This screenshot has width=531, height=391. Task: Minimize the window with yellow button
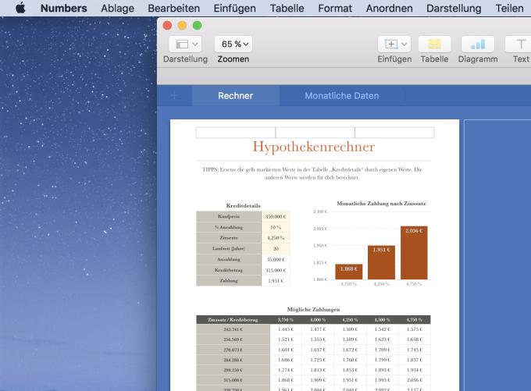182,26
